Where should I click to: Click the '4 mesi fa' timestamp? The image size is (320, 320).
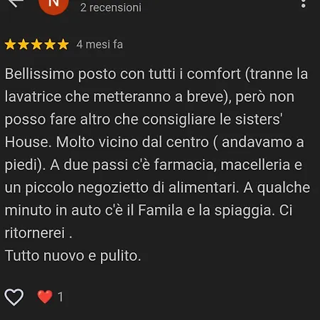100,44
